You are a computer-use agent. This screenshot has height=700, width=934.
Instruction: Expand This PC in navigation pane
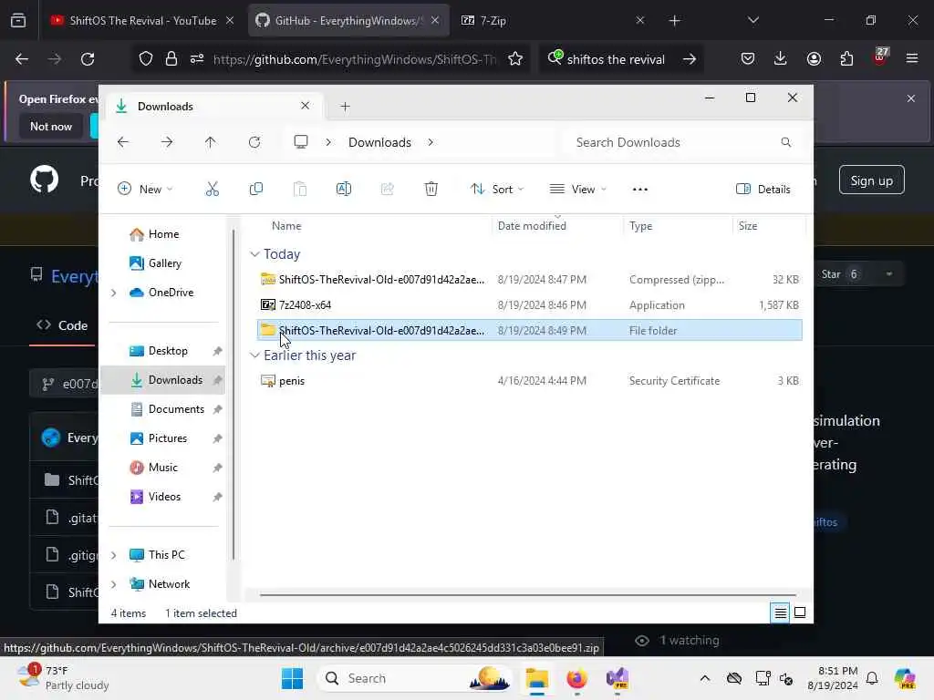point(113,555)
